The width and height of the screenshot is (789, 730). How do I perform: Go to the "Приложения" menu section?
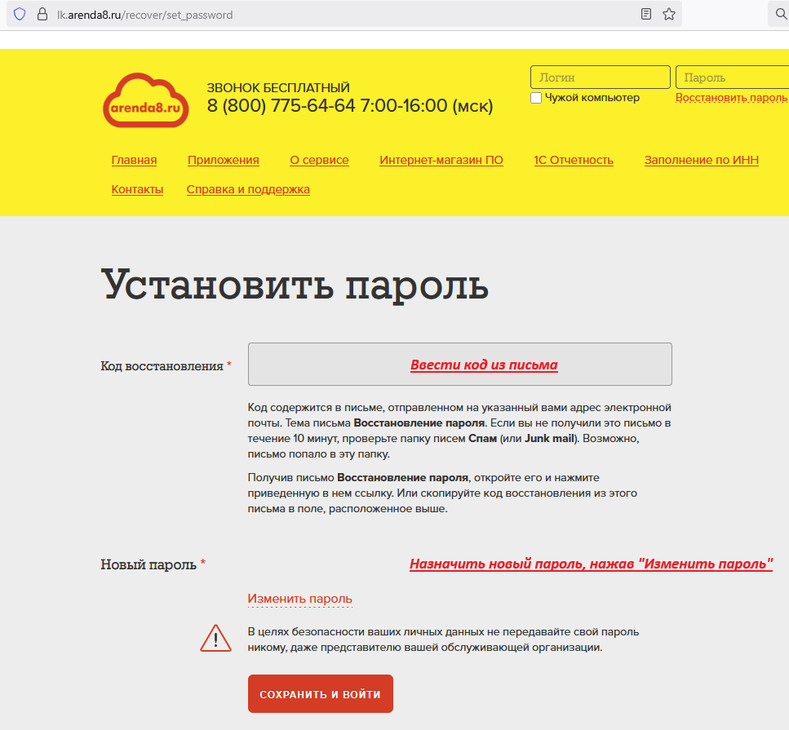(223, 160)
